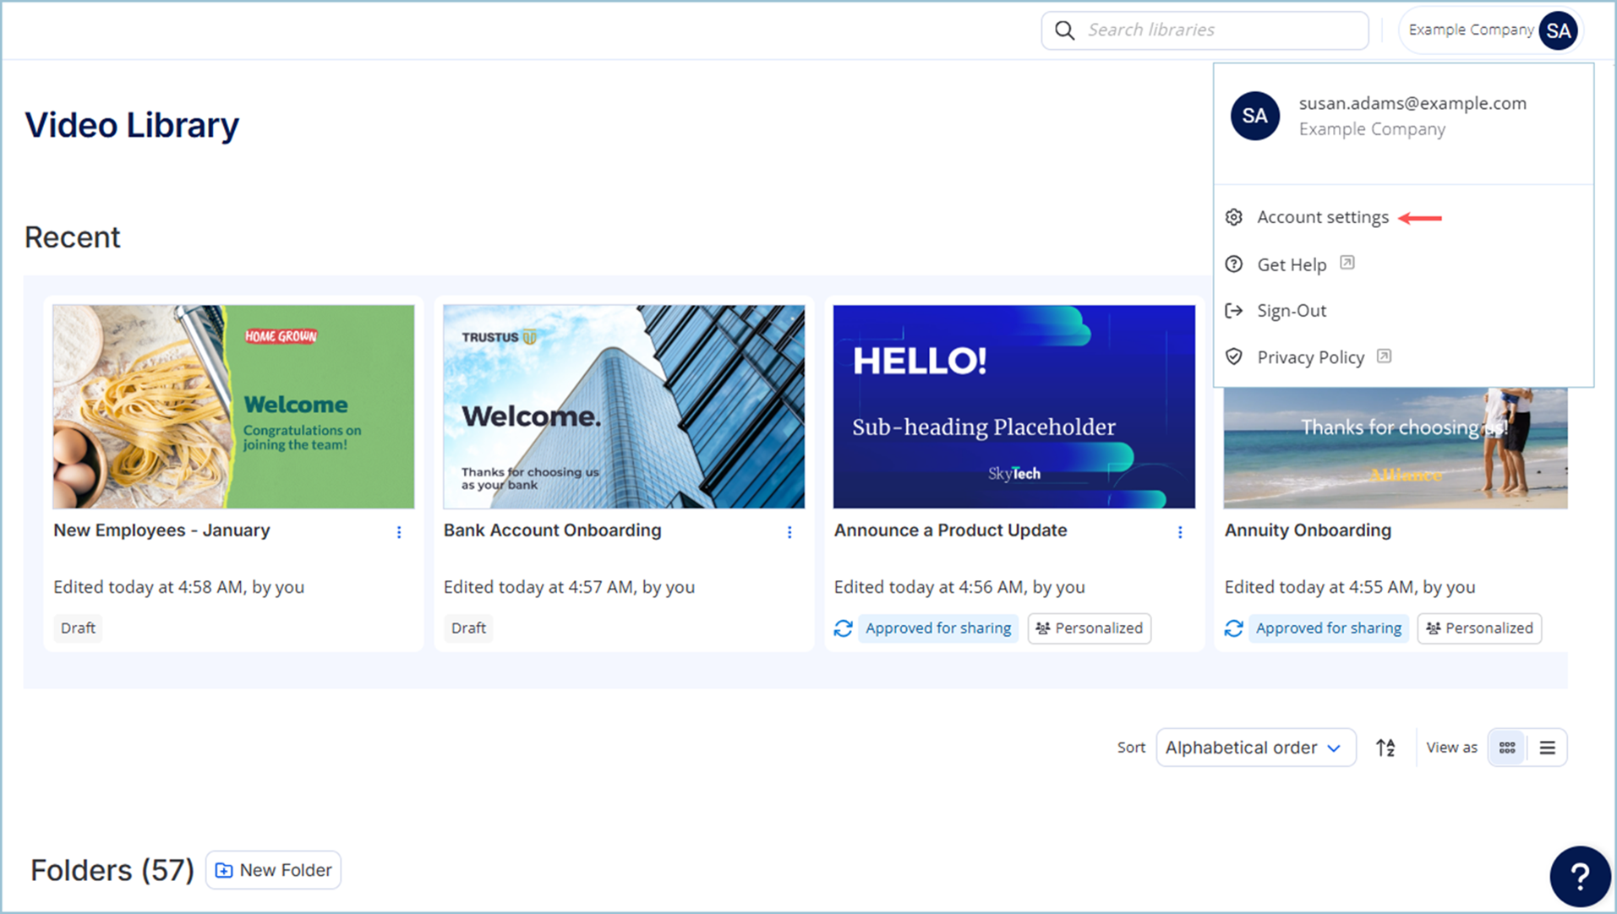Choose Sign-Out in the account menu
The width and height of the screenshot is (1617, 914).
1292,311
